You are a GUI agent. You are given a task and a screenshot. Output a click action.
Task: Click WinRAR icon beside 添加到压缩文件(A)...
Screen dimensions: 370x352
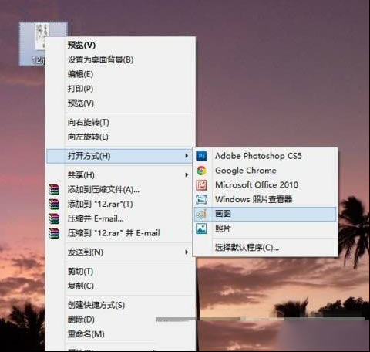pos(54,190)
